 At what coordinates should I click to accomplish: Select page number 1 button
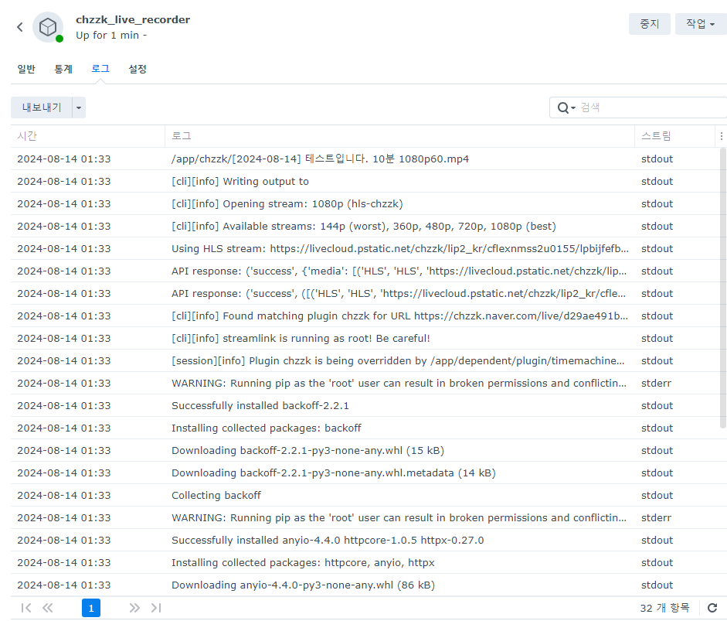[x=91, y=609]
